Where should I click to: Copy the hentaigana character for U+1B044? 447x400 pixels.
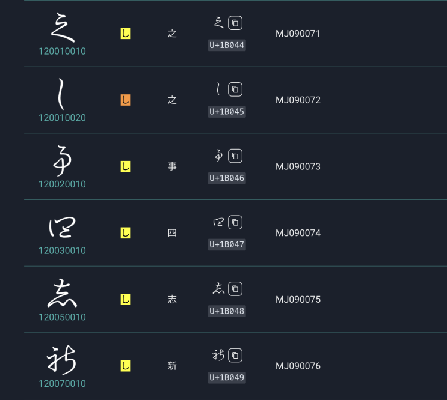click(x=235, y=23)
